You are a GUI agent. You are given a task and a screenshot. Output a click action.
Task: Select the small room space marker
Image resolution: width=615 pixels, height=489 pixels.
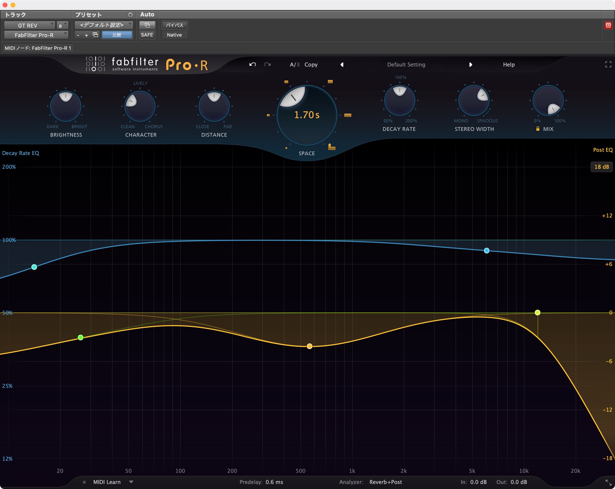(286, 148)
